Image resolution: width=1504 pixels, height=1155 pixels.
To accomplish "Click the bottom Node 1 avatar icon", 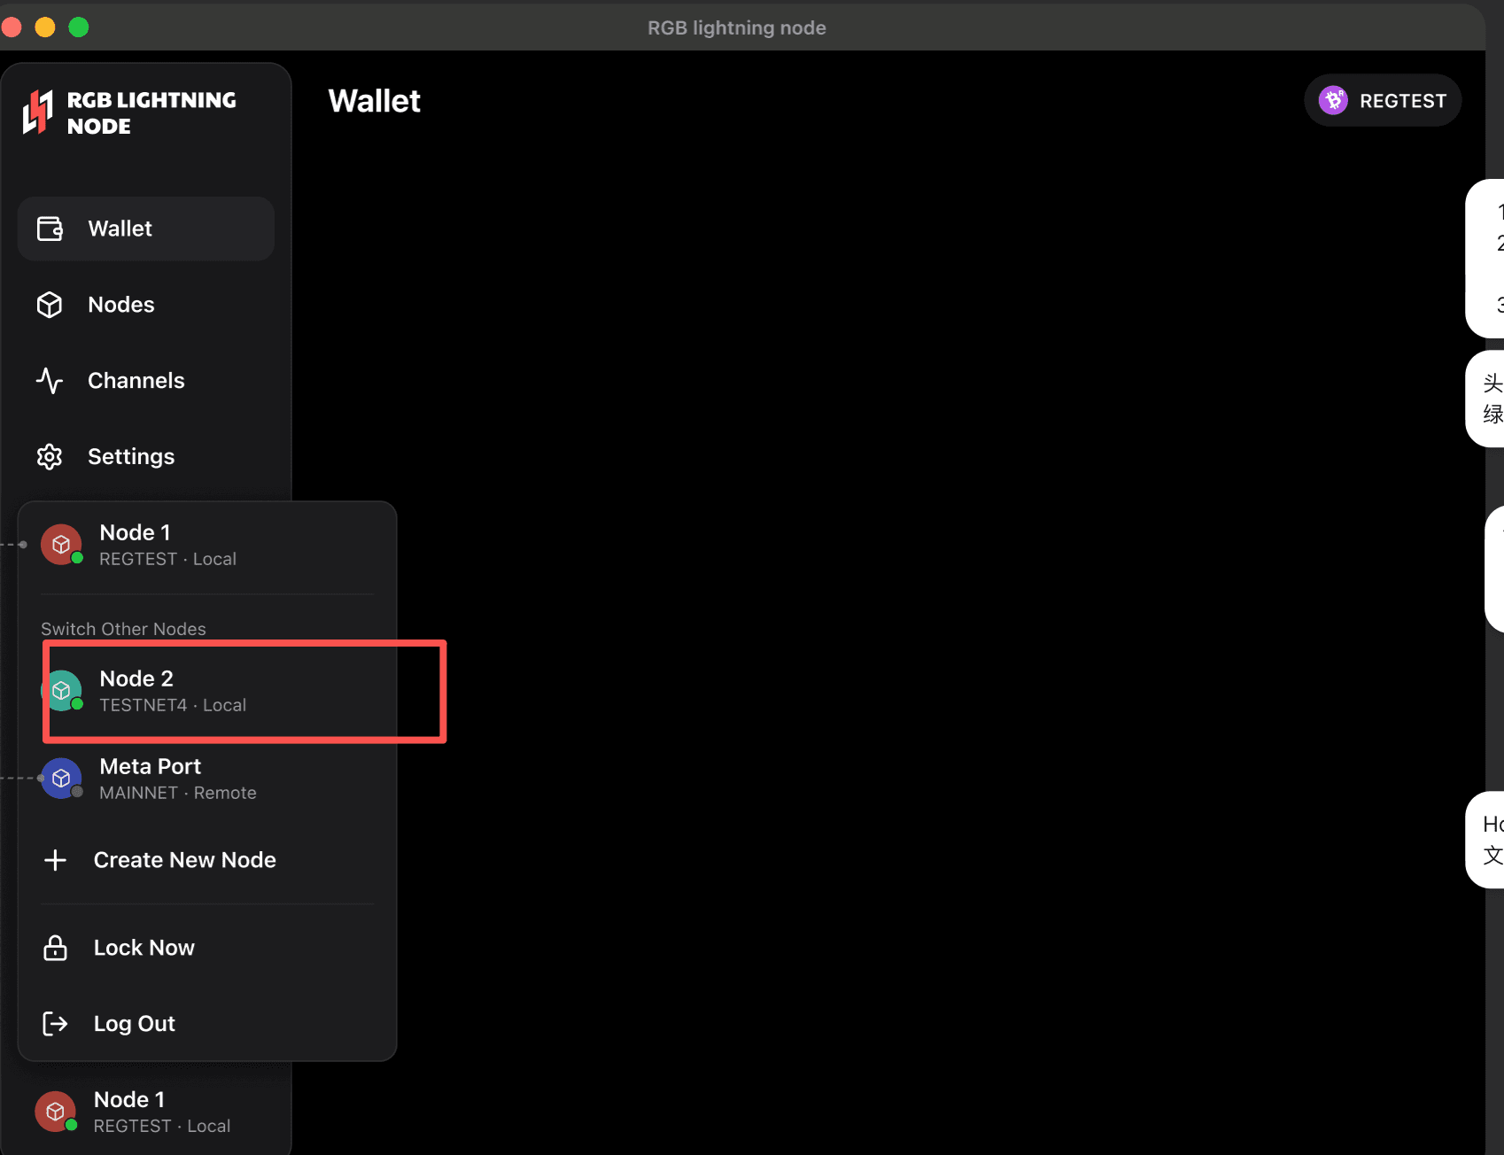I will pyautogui.click(x=55, y=1112).
